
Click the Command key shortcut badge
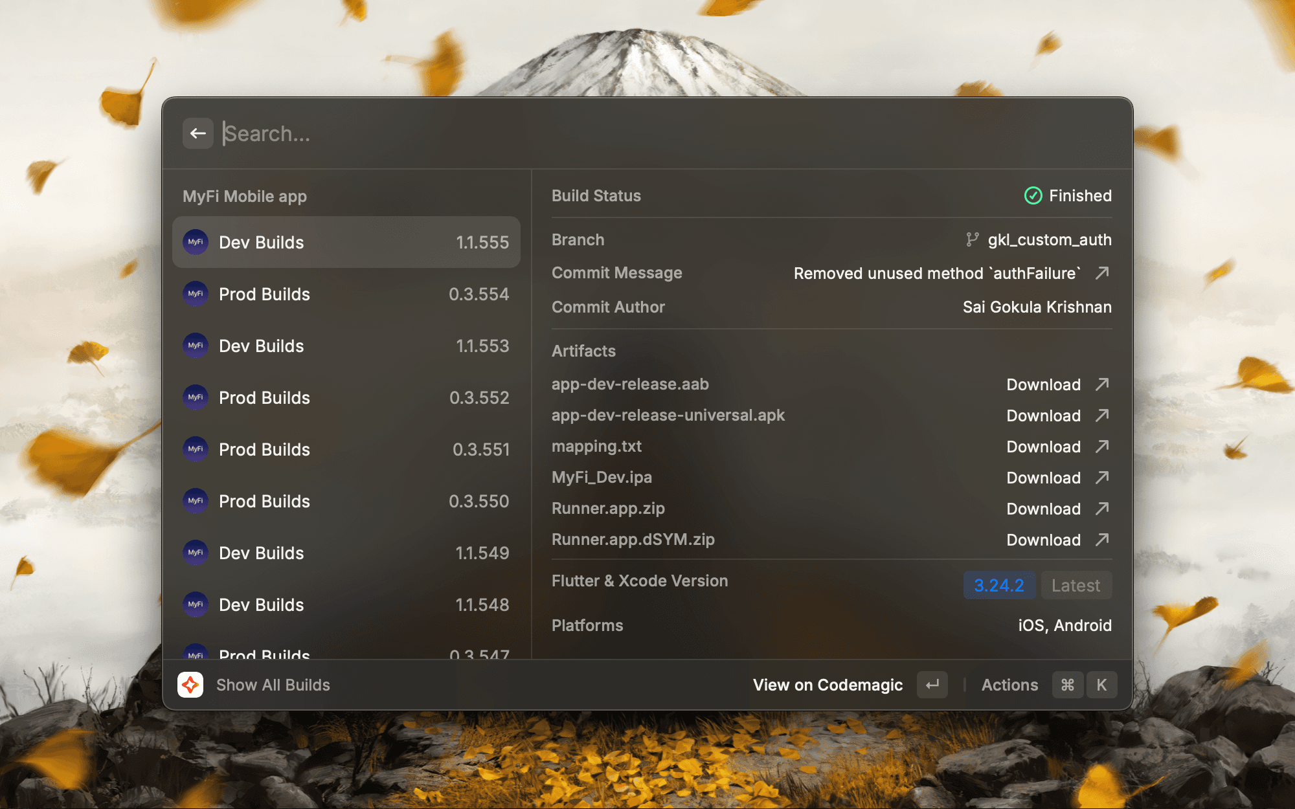pyautogui.click(x=1068, y=685)
